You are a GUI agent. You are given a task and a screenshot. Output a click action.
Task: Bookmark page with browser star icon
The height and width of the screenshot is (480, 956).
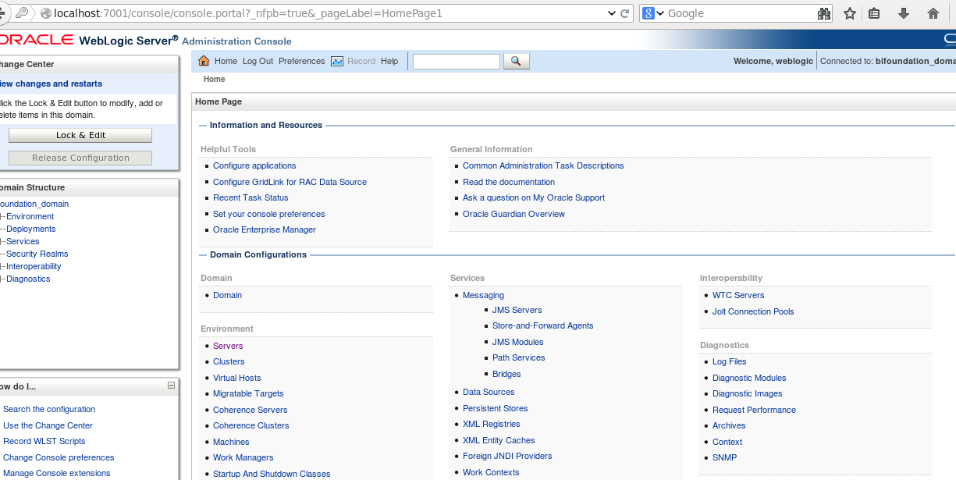point(850,13)
